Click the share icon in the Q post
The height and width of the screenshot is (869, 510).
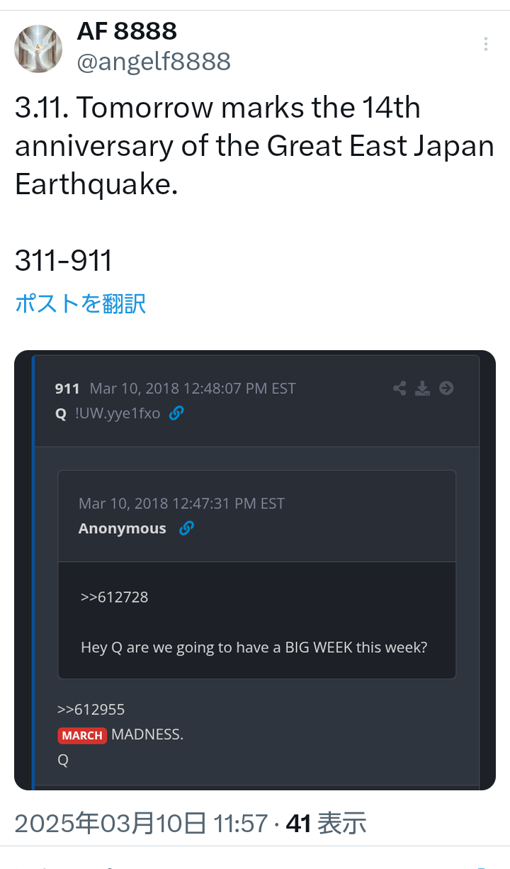[x=399, y=388]
